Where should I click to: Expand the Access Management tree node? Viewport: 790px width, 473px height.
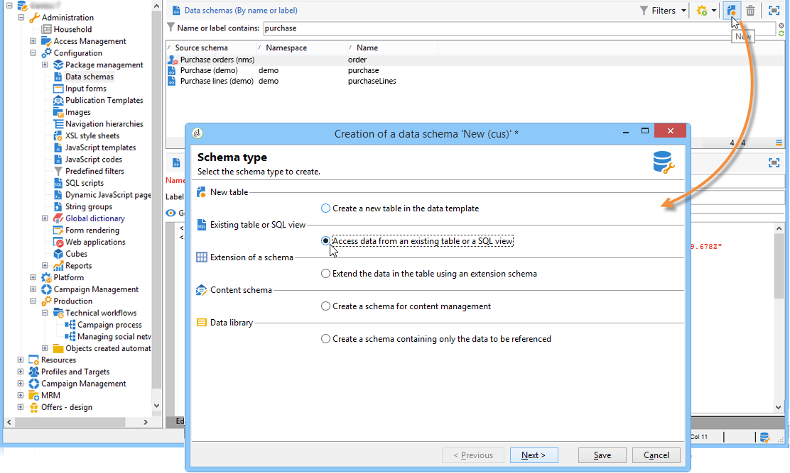pos(33,41)
